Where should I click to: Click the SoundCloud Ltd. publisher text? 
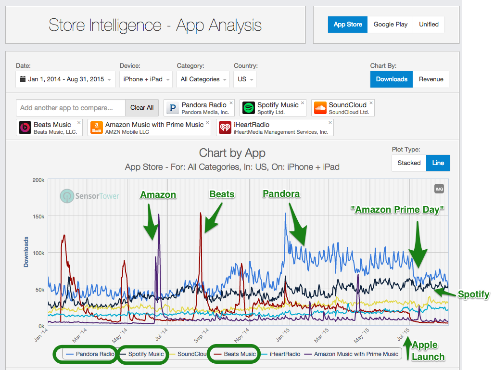pos(349,113)
